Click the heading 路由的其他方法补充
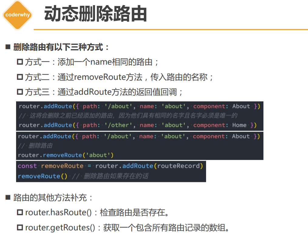The height and width of the screenshot is (236, 308). point(53,197)
